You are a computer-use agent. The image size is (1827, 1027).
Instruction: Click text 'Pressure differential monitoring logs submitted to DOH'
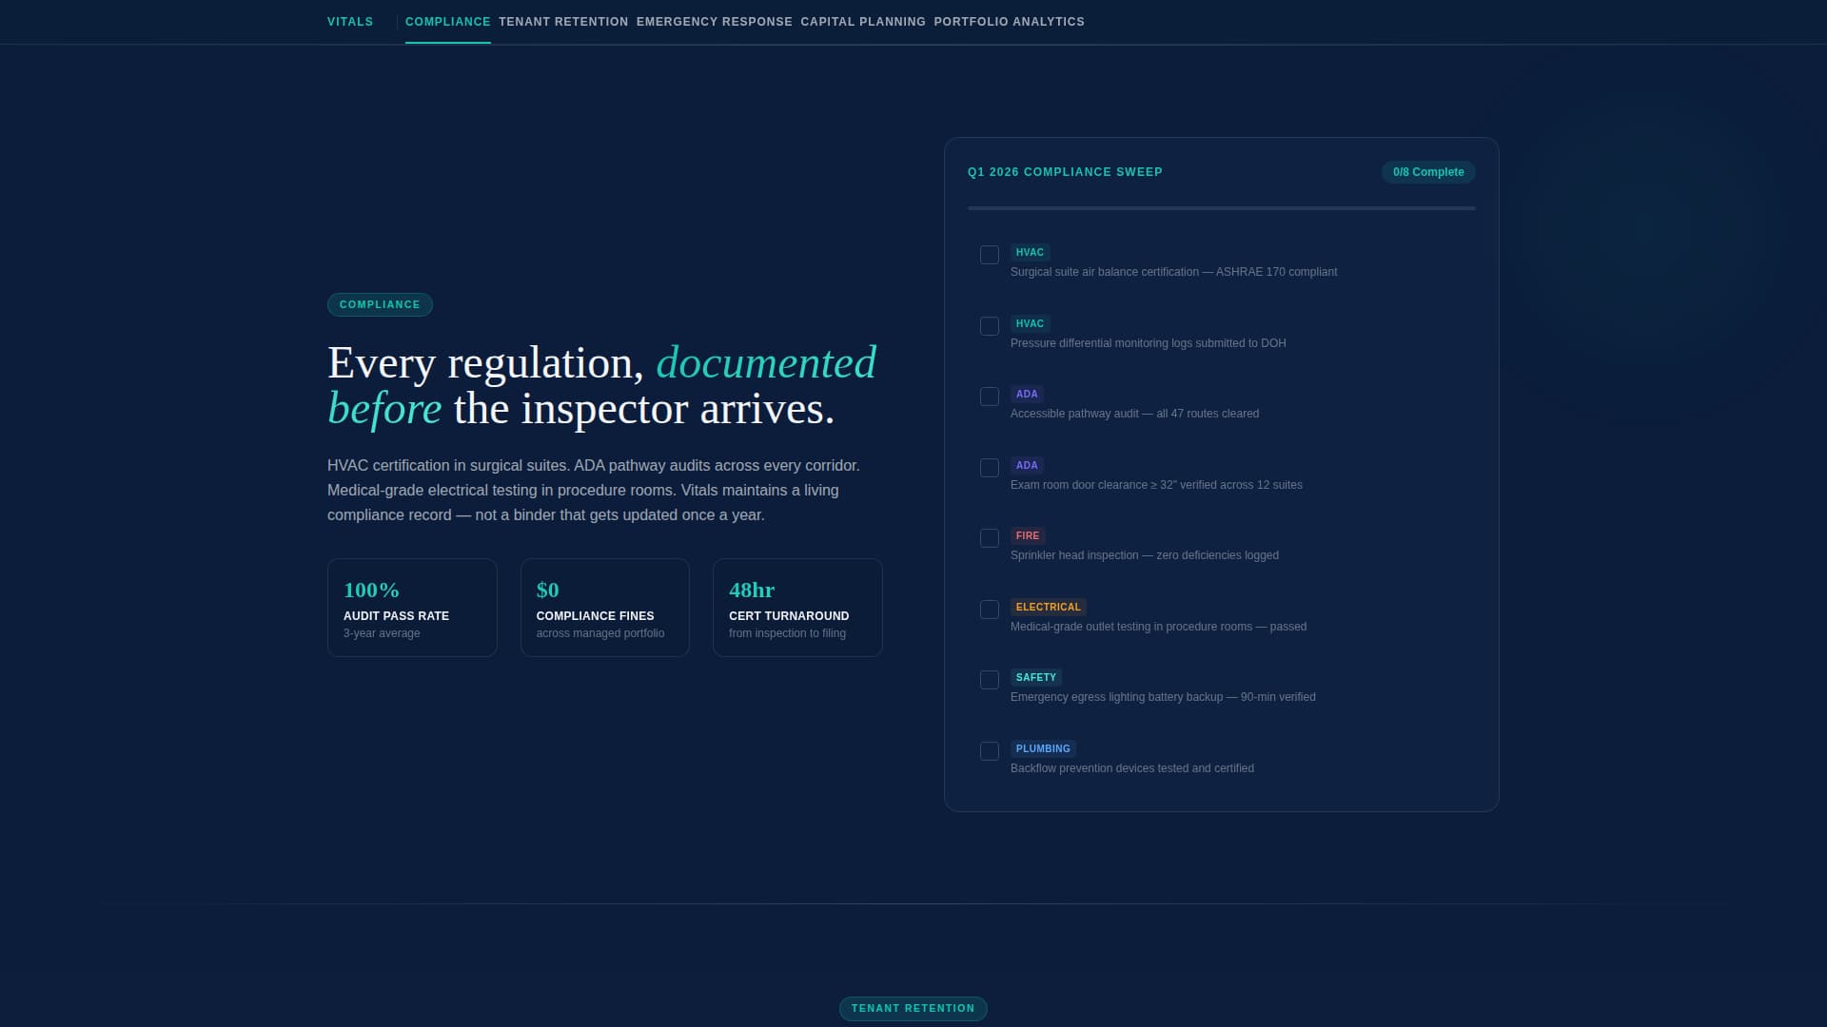1149,343
